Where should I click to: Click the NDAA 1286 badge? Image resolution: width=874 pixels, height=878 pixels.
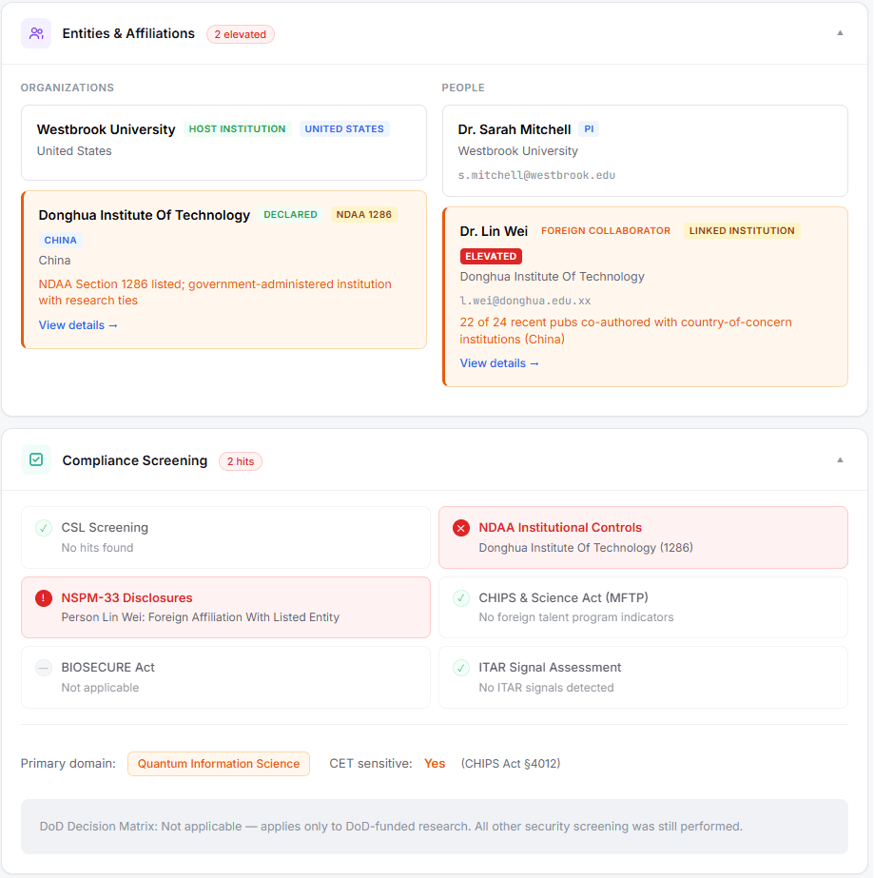tap(363, 214)
